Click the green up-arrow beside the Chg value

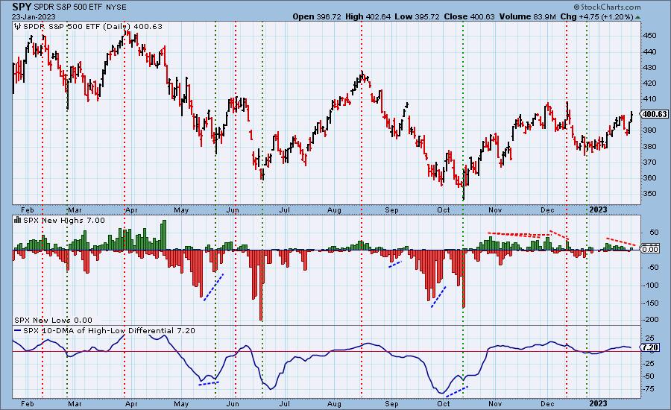coord(638,17)
